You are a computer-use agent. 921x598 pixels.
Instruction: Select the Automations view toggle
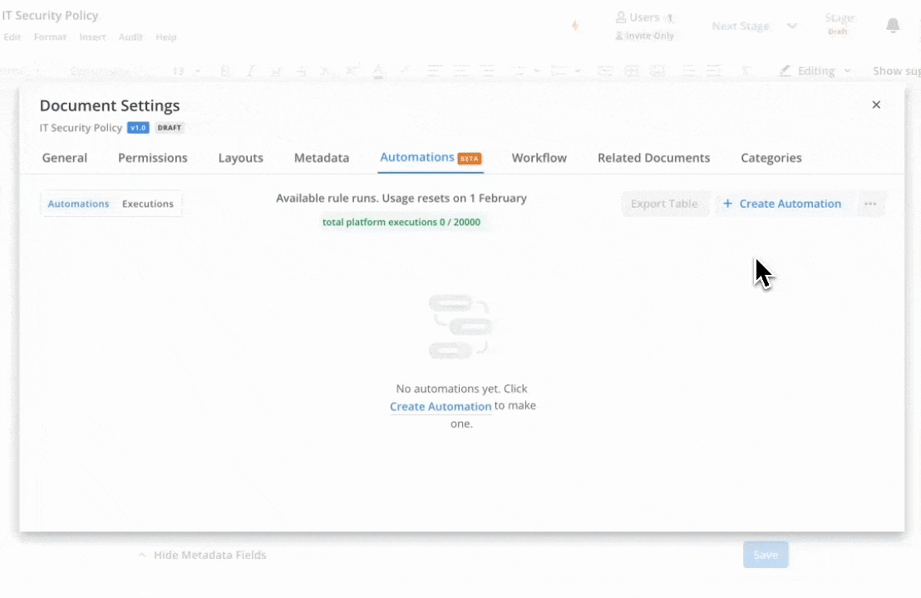[x=78, y=204]
